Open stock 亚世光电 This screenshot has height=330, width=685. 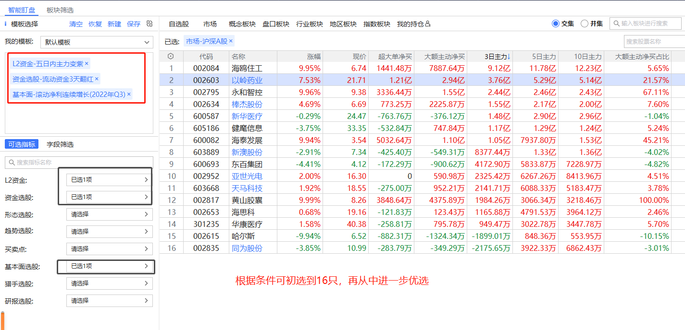247,176
